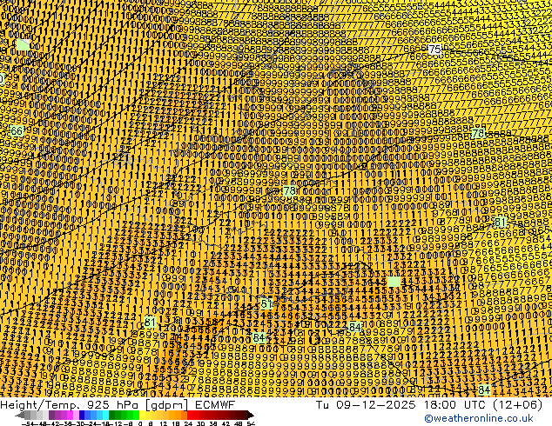Screen dimensions: 552x426
Task: Click the '24' legend scale value
Action: (x=188, y=424)
